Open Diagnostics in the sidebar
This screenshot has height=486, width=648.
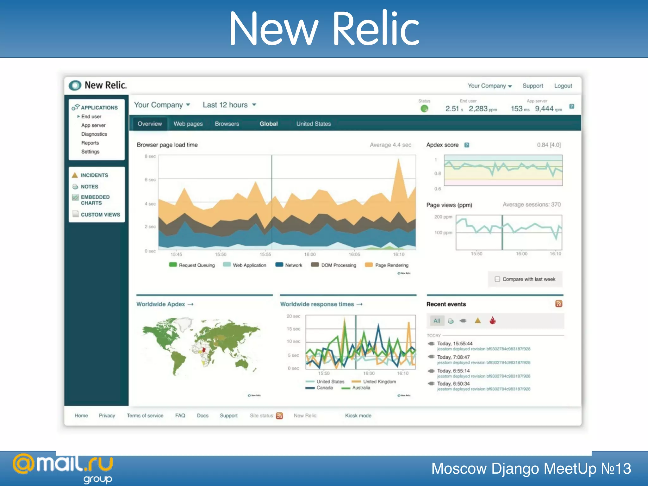pyautogui.click(x=94, y=134)
